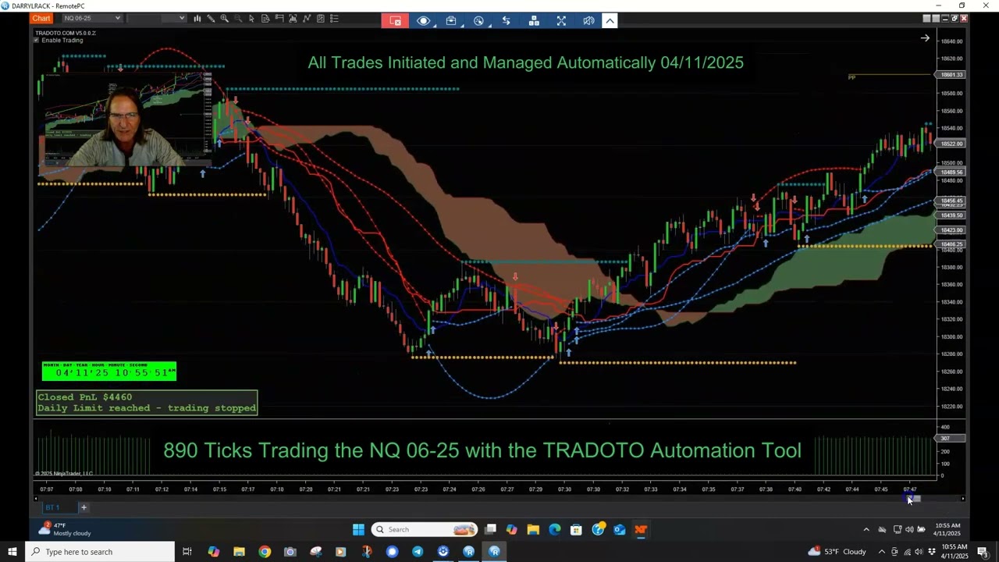Image resolution: width=999 pixels, height=562 pixels.
Task: Open local Task View icon
Action: pyautogui.click(x=187, y=552)
